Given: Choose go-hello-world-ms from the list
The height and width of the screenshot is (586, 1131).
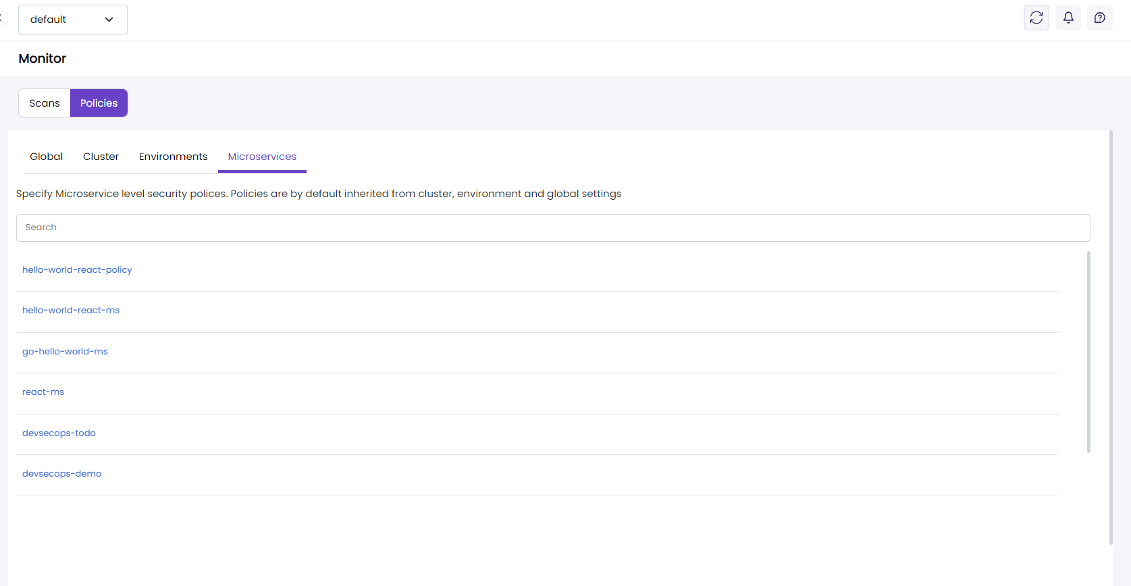Looking at the screenshot, I should tap(65, 352).
